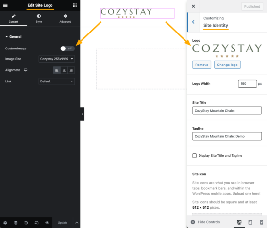Open Responsive Mode icon
The image size is (267, 228).
click(36, 223)
